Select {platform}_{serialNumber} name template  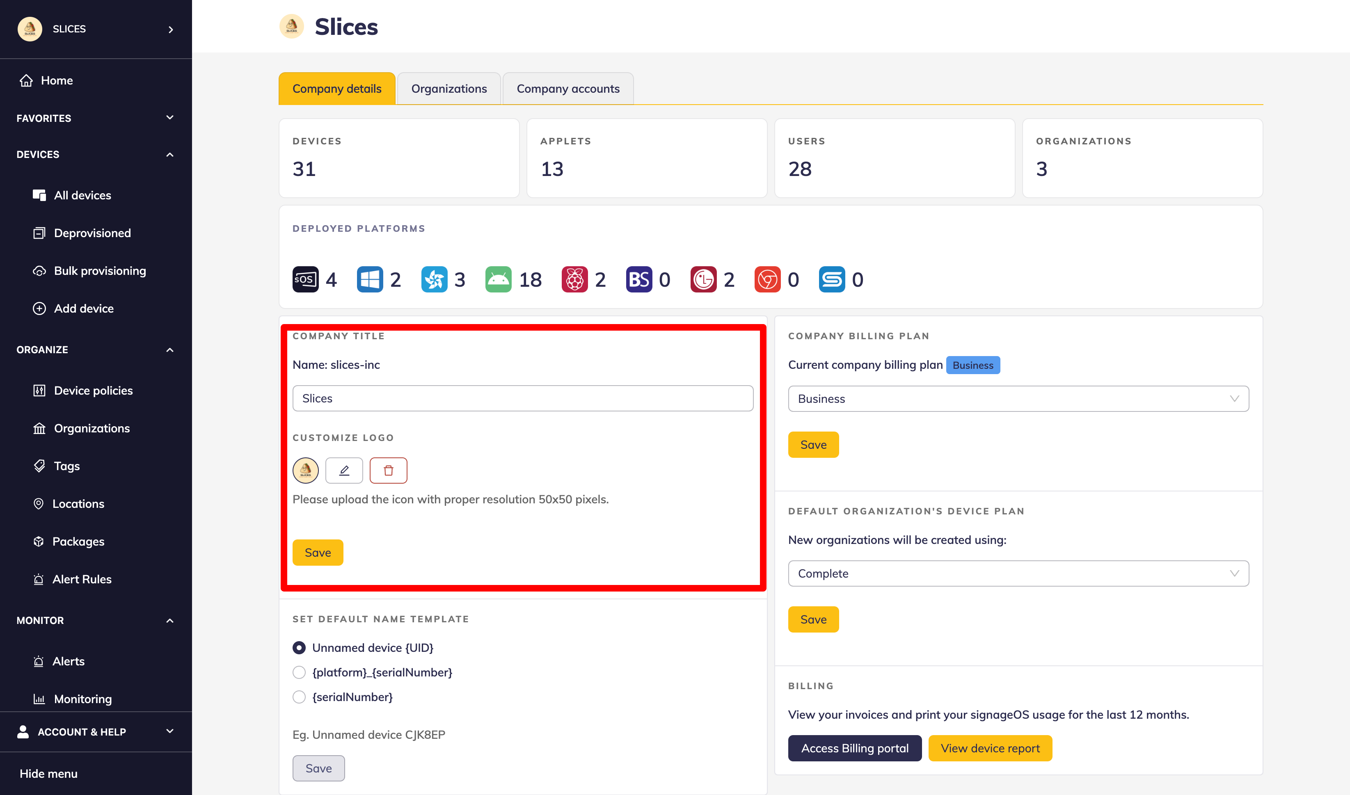pos(299,672)
